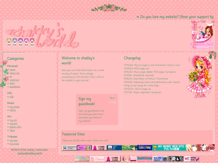Click the purple badge with the blonde character
Screen dimensions: 218x163
tap(84, 148)
